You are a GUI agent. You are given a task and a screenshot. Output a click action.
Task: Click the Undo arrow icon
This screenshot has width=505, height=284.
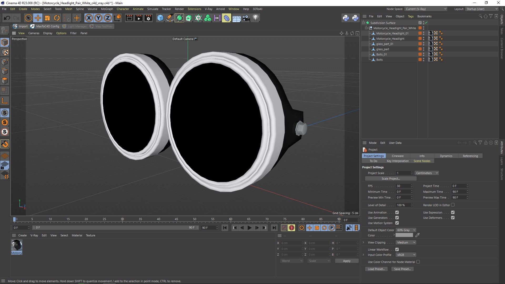[x=7, y=18]
